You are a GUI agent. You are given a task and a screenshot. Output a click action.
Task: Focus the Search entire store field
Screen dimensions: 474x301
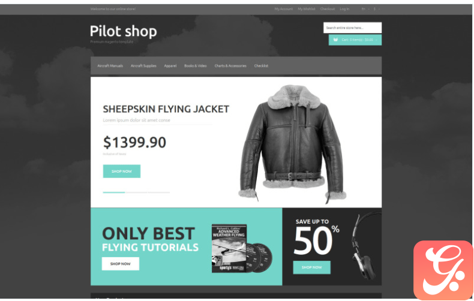pyautogui.click(x=352, y=28)
